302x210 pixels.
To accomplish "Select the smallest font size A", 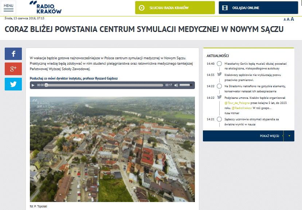I will [x=285, y=19].
